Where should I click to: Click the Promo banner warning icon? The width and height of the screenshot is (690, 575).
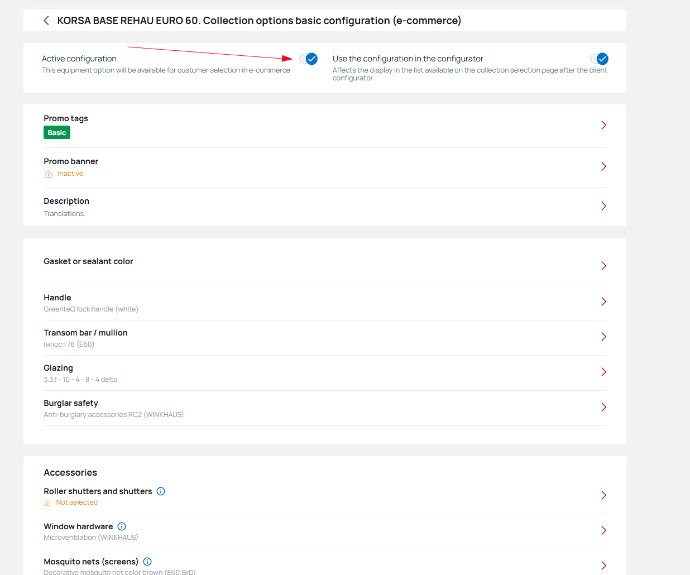pyautogui.click(x=49, y=174)
